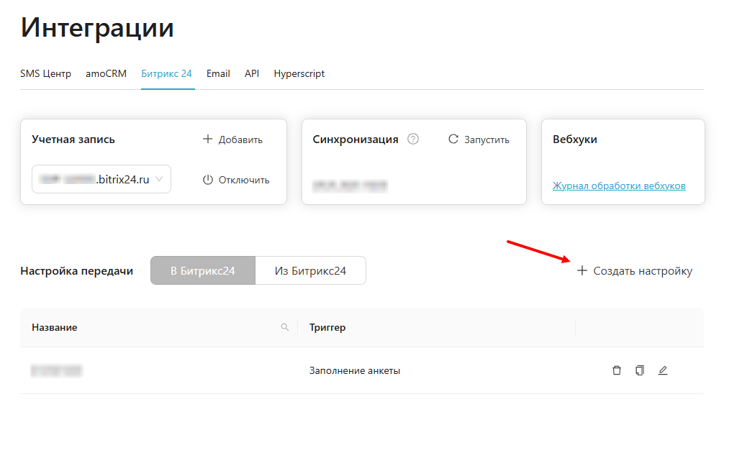Image resolution: width=742 pixels, height=453 pixels.
Task: Open the API tab
Action: (x=252, y=73)
